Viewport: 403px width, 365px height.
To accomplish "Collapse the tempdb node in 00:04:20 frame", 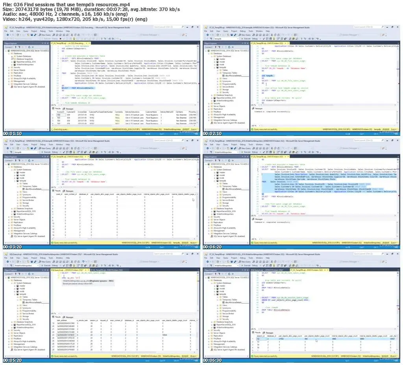I will tap(214, 181).
